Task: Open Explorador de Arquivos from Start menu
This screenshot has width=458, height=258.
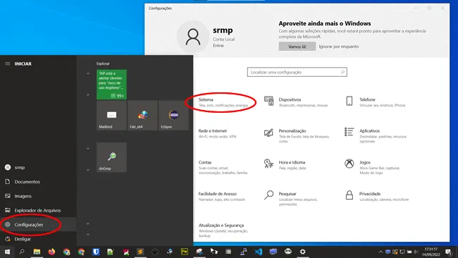Action: tap(38, 210)
